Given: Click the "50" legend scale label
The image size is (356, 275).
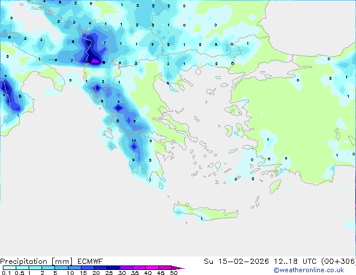Looking at the screenshot, I should 174,273.
